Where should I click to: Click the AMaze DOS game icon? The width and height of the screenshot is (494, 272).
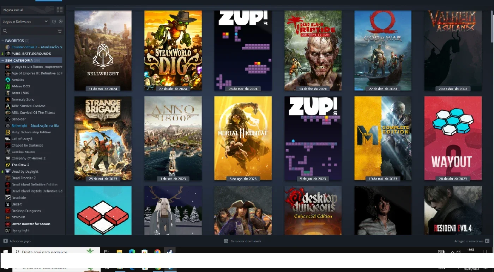[8, 86]
